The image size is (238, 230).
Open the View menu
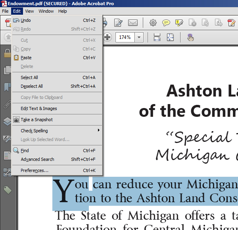(x=29, y=11)
